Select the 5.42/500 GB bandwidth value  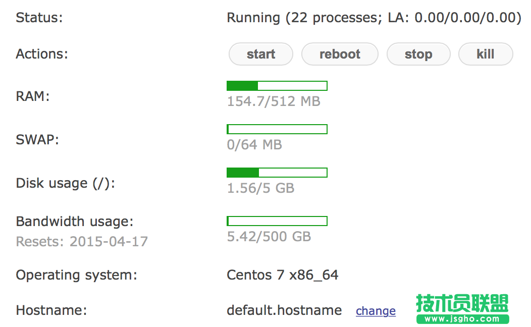pyautogui.click(x=269, y=236)
